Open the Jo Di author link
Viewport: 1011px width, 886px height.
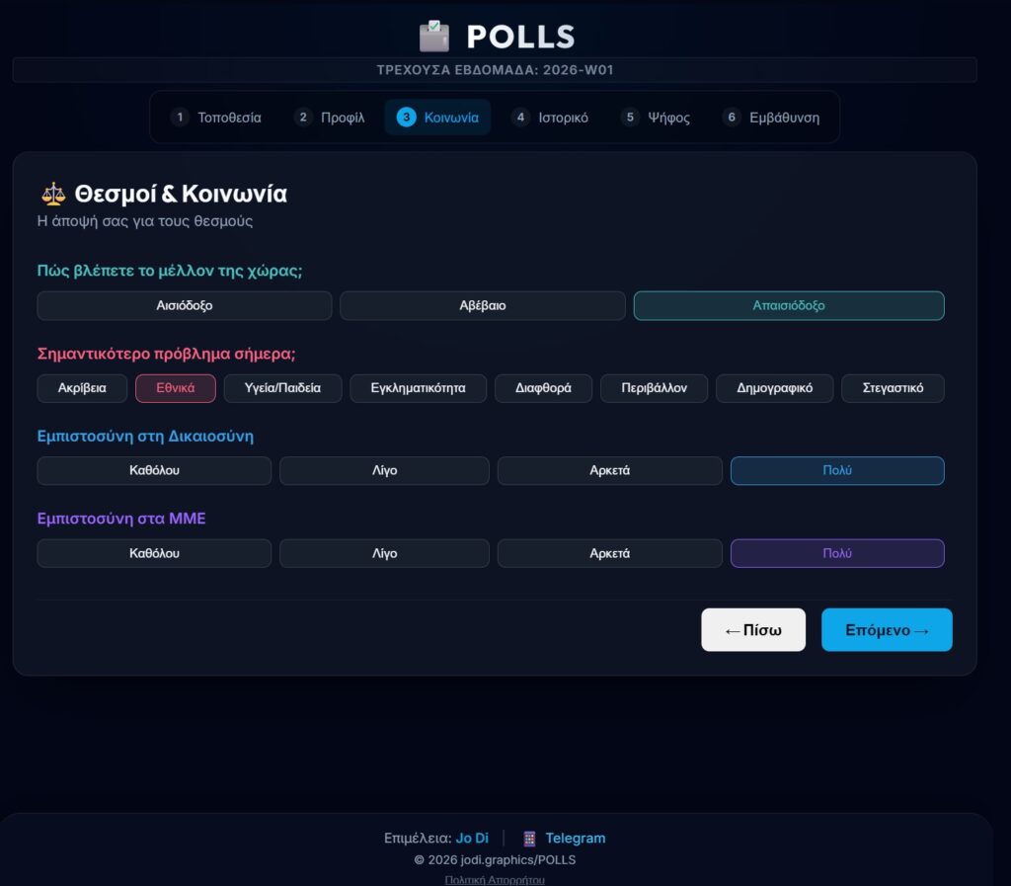click(x=472, y=839)
